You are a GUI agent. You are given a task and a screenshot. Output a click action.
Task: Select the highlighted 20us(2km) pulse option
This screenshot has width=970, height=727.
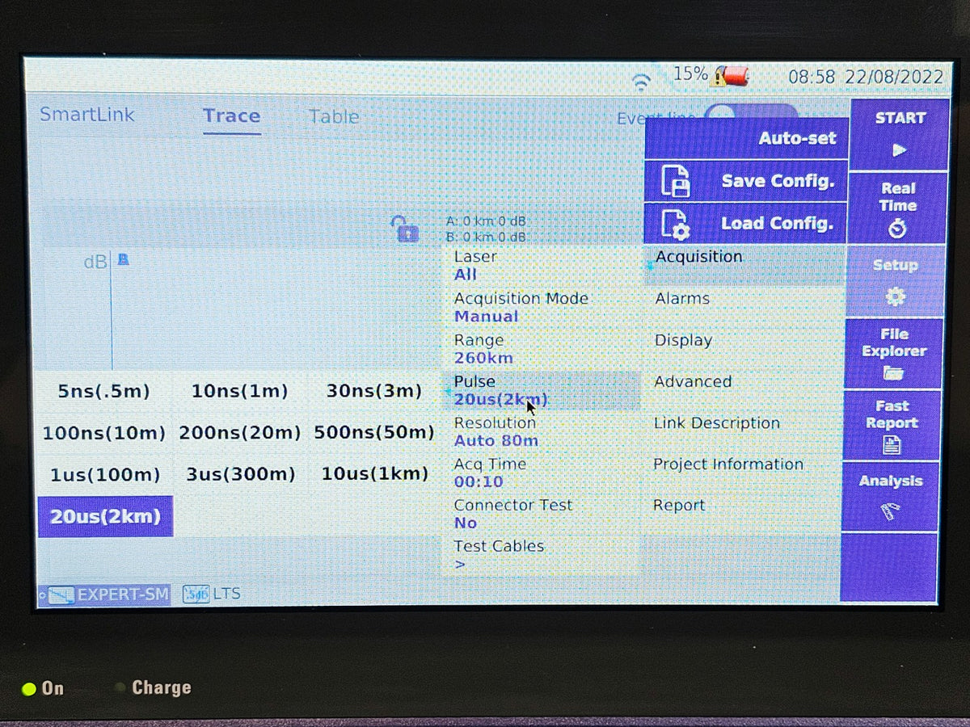(x=106, y=517)
